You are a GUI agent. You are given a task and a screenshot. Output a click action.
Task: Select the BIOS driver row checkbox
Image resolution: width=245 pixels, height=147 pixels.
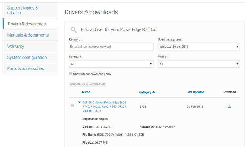tap(72, 106)
